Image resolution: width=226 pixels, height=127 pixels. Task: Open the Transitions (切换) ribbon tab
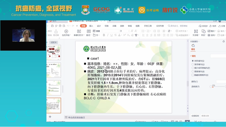106,26
